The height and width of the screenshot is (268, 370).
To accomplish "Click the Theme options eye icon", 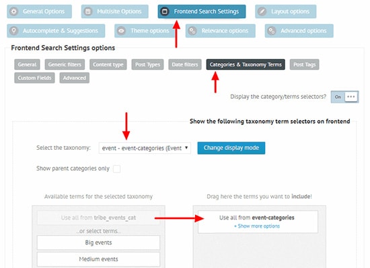I will (121, 31).
